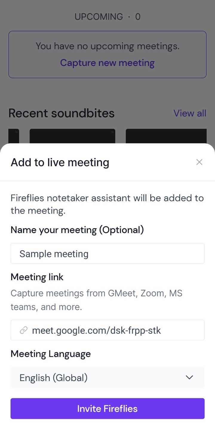Screen dimensions: 215x427
Task: Click the chain link icon in Meeting link field
Action: coord(24,330)
